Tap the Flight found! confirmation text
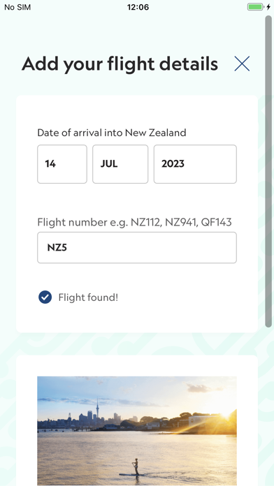This screenshot has height=486, width=274. [88, 297]
